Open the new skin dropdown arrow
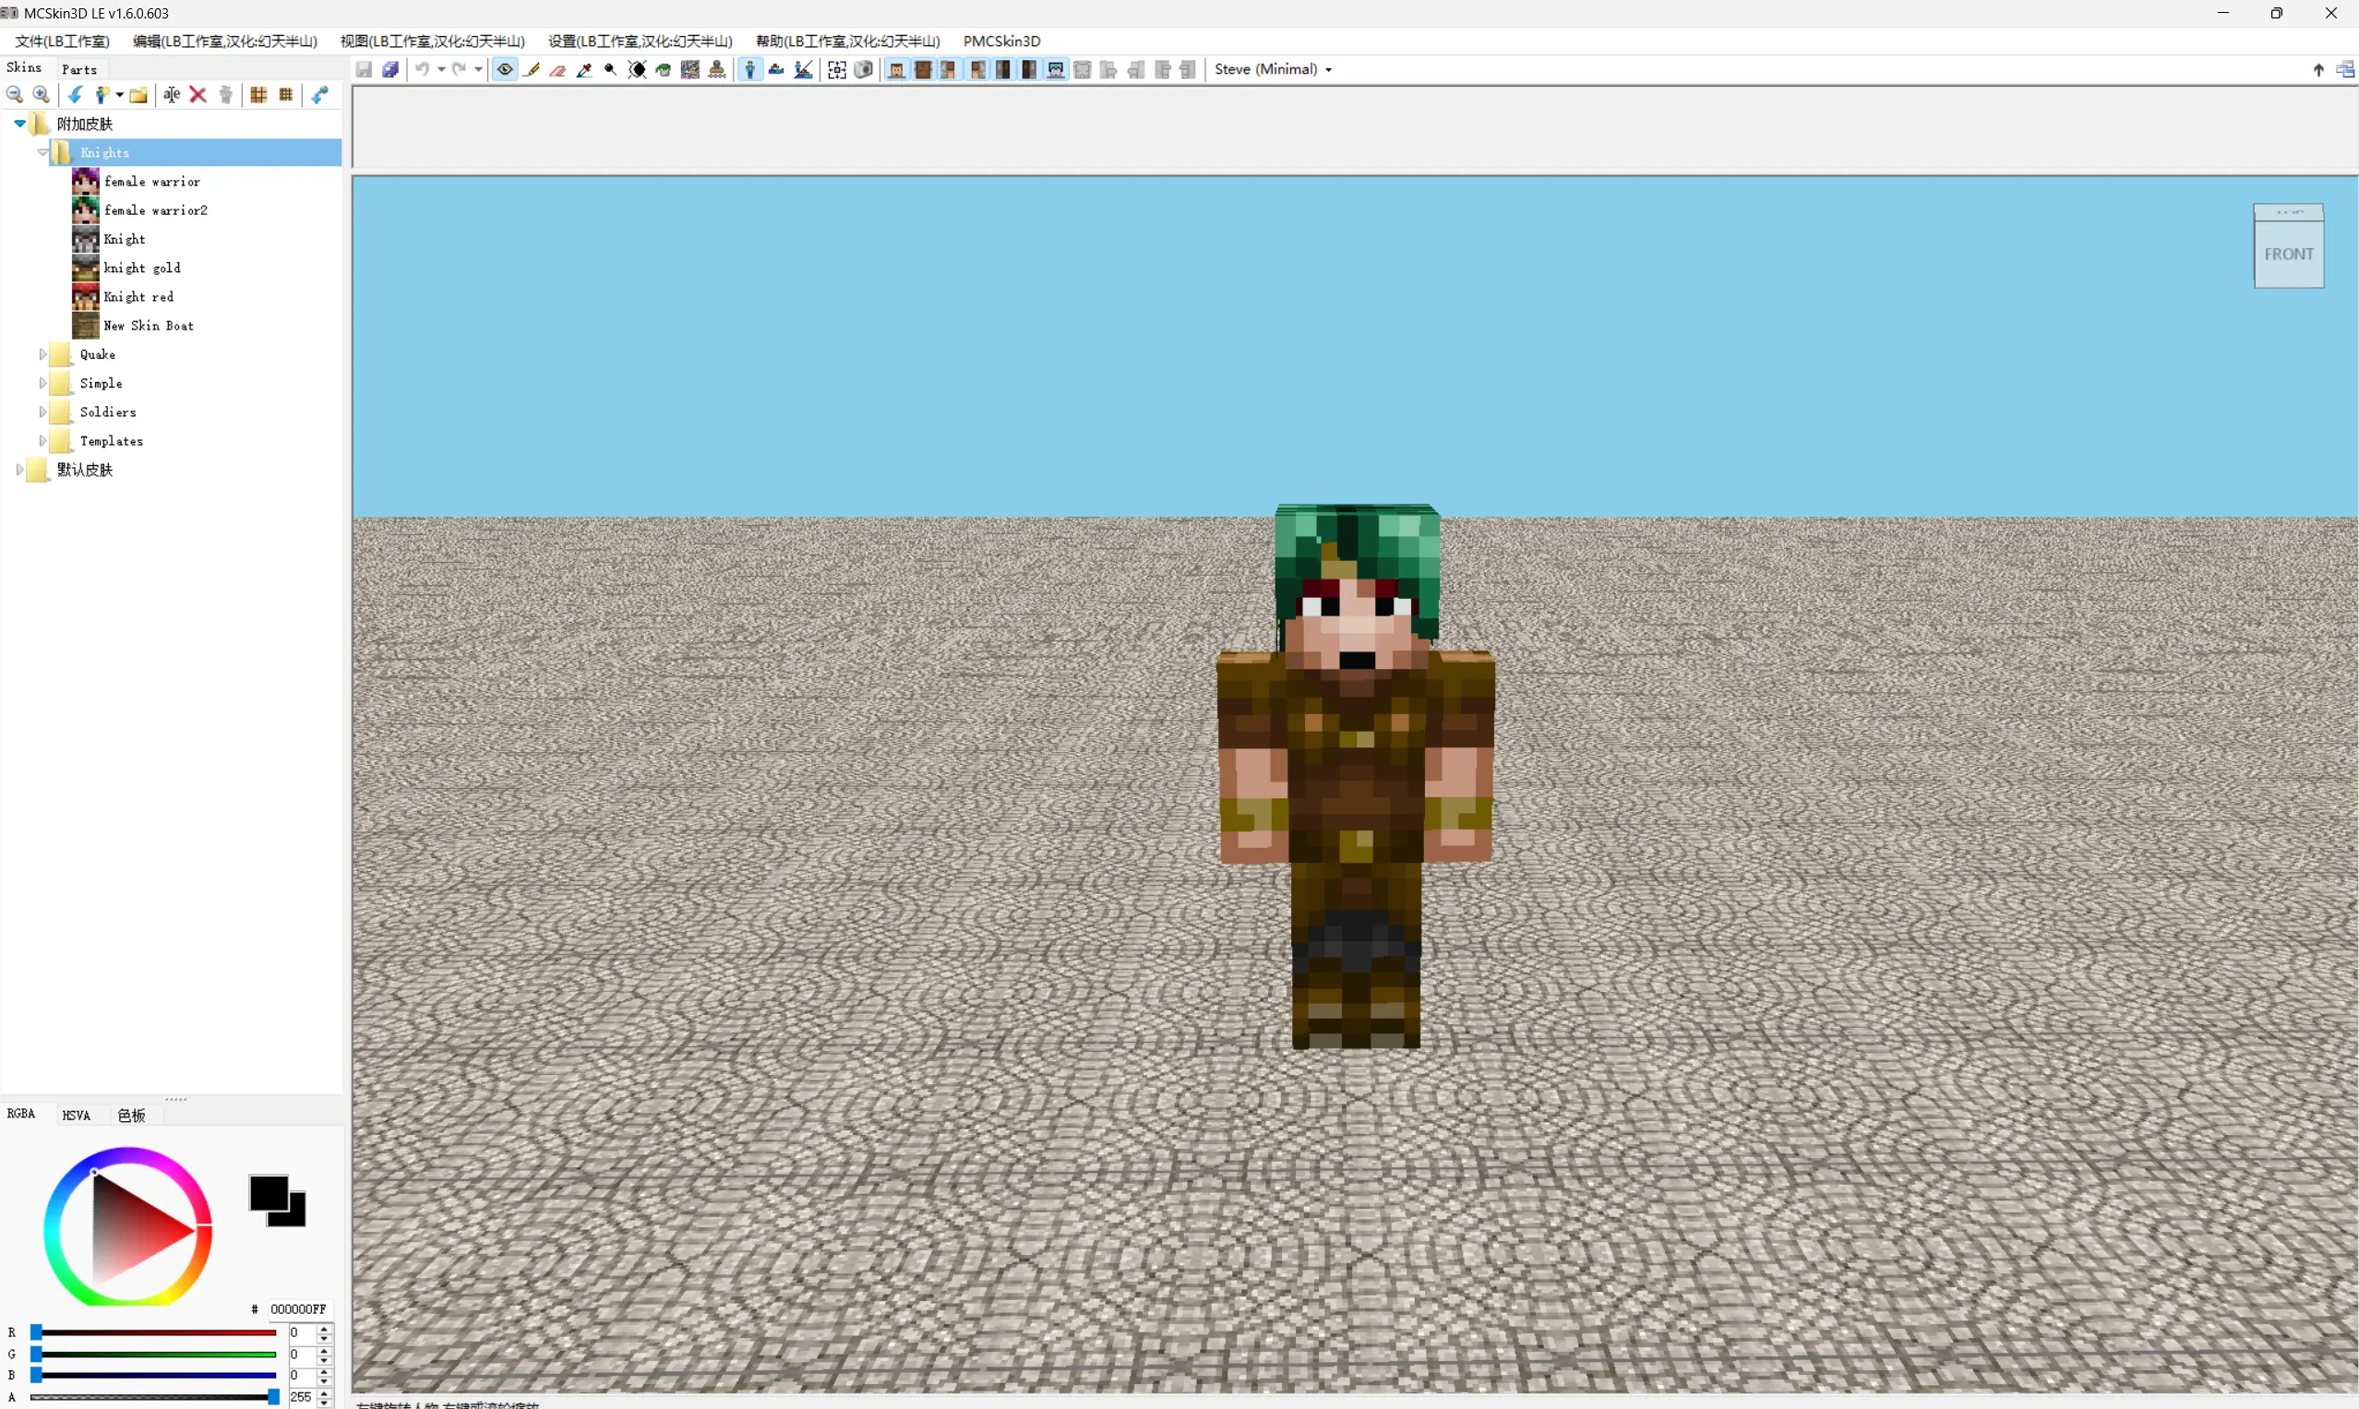2359x1409 pixels. coord(120,95)
